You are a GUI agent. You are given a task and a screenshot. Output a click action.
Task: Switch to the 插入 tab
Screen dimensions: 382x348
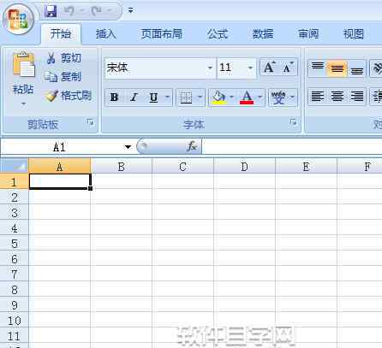106,34
